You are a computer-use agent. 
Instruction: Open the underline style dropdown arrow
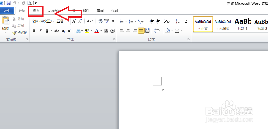pos(52,31)
